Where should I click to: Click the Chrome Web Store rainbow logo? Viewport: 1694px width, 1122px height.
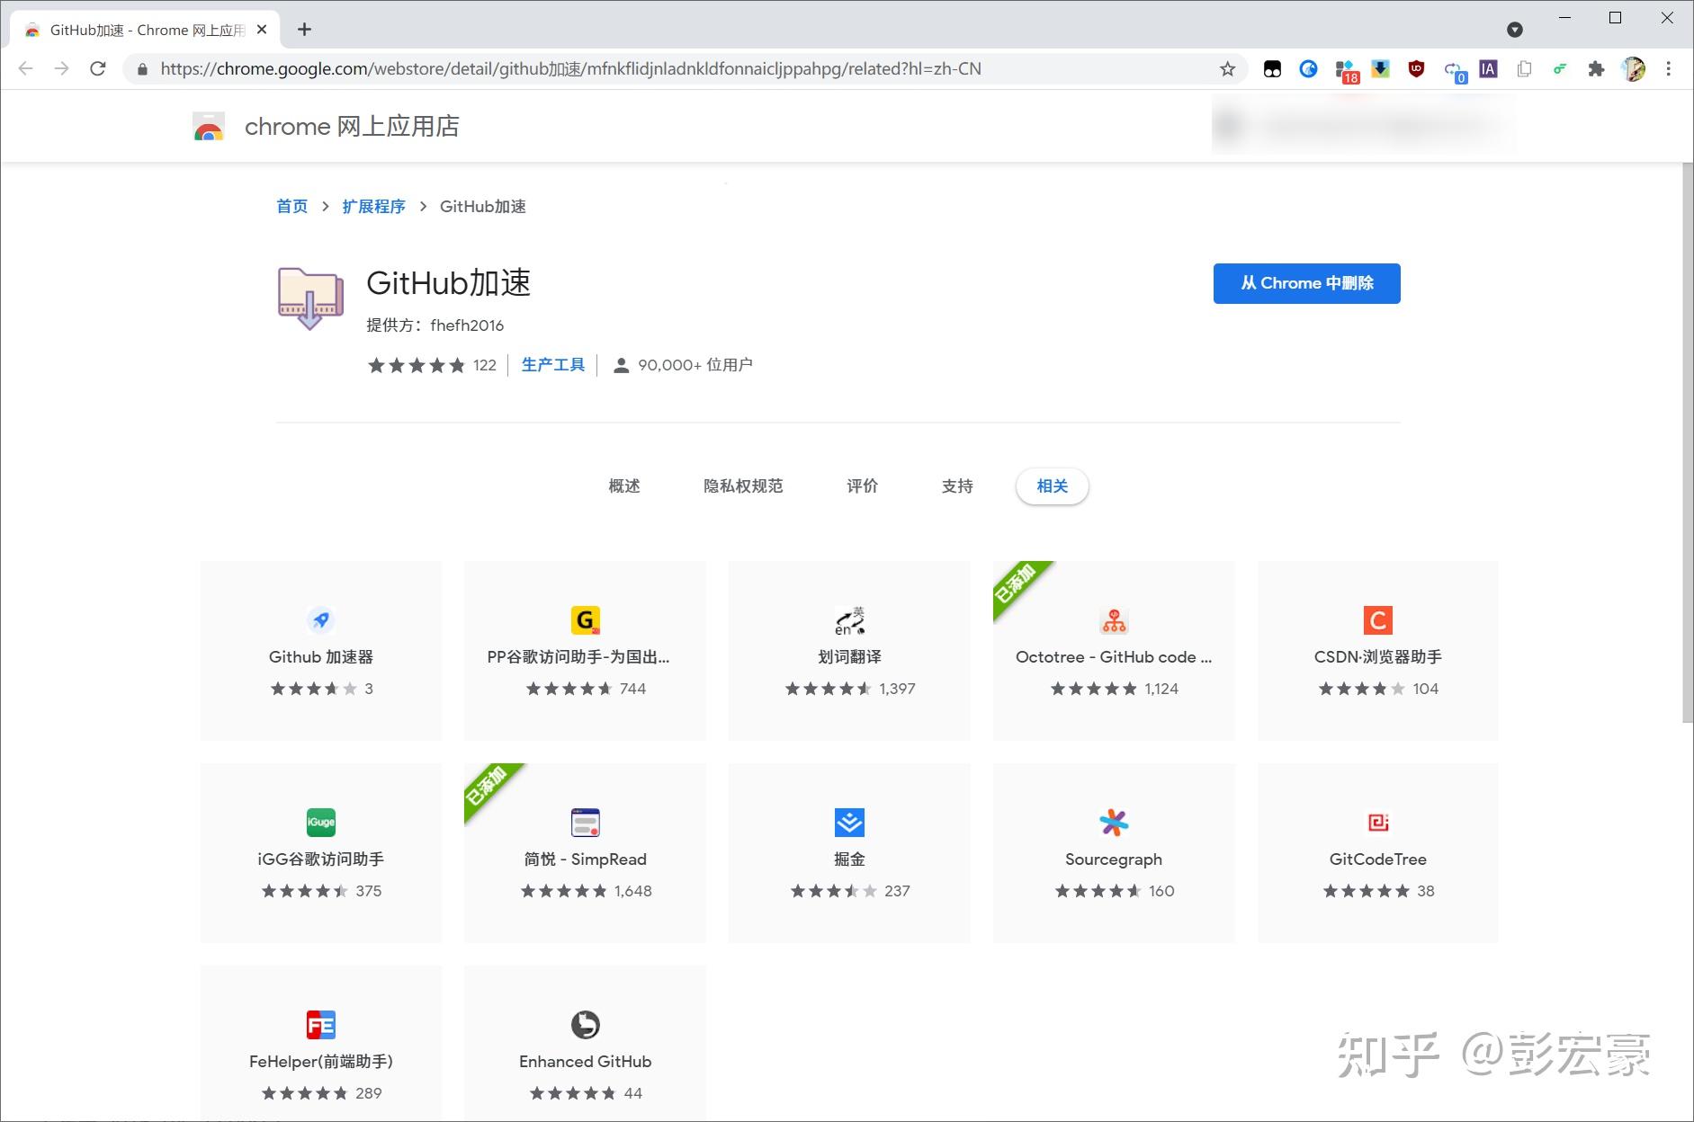point(209,127)
